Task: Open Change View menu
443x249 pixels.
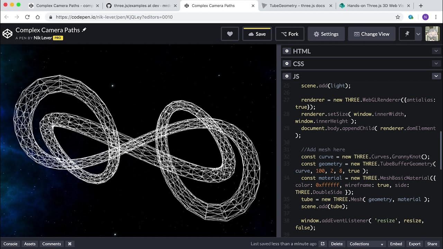Action: tap(371, 34)
